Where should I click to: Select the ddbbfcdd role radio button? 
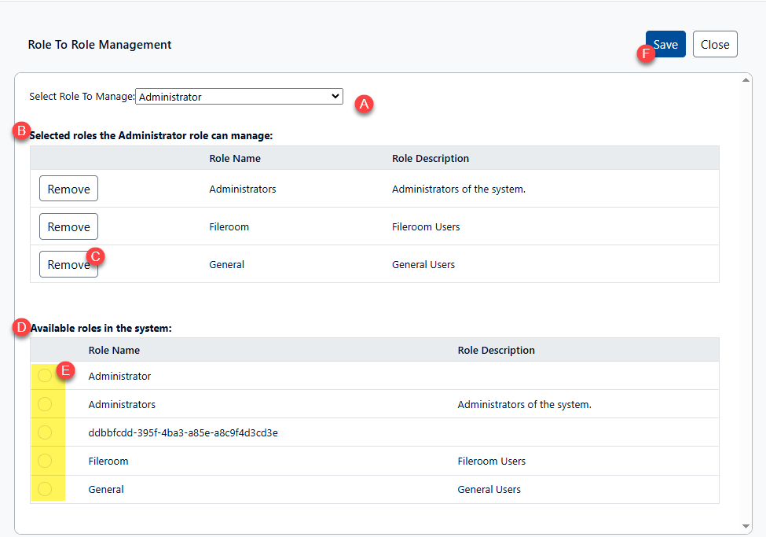tap(45, 432)
